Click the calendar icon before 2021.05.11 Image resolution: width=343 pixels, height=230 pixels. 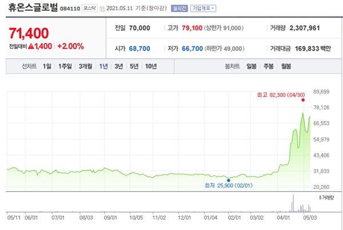pos(102,9)
